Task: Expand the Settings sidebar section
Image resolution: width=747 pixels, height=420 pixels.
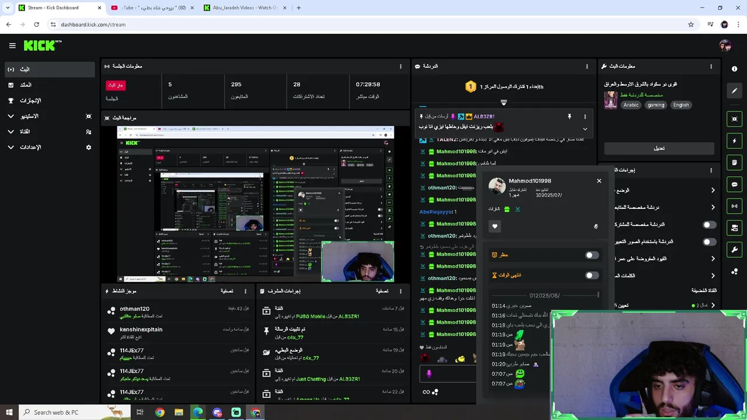Action: tap(11, 148)
